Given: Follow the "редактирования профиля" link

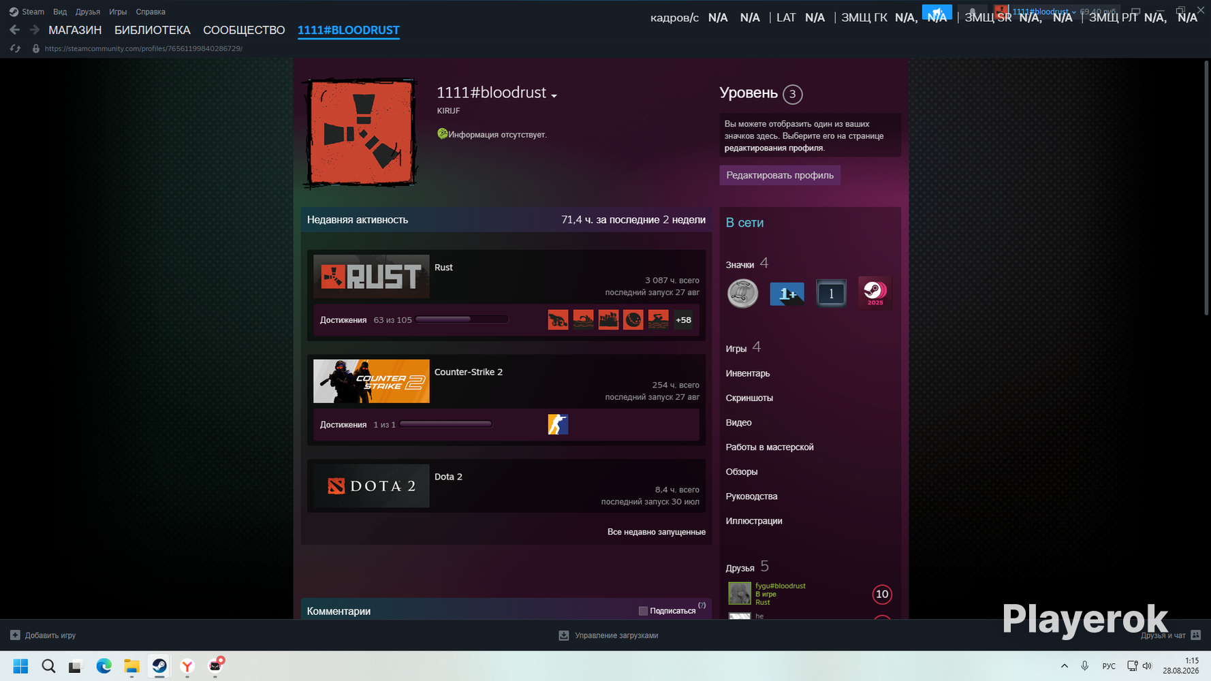Looking at the screenshot, I should (x=773, y=148).
